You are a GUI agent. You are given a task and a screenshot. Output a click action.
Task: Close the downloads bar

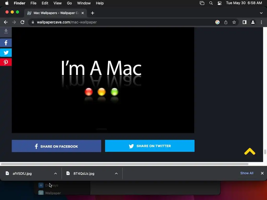tap(262, 173)
